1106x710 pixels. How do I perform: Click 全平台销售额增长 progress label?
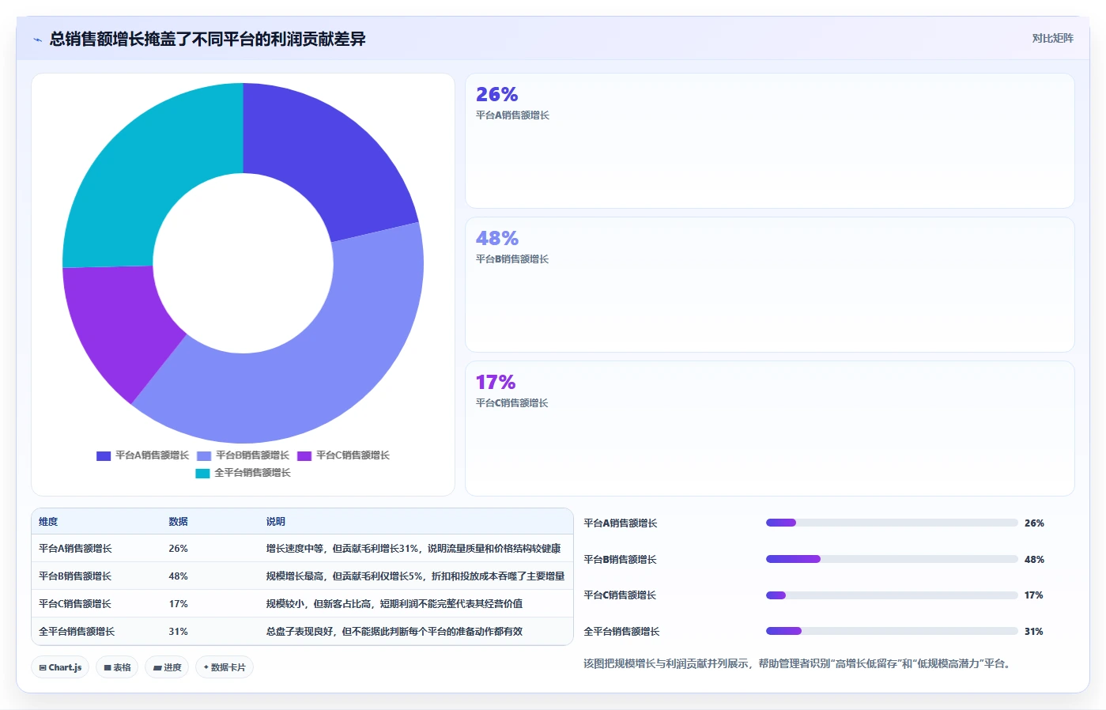click(622, 632)
